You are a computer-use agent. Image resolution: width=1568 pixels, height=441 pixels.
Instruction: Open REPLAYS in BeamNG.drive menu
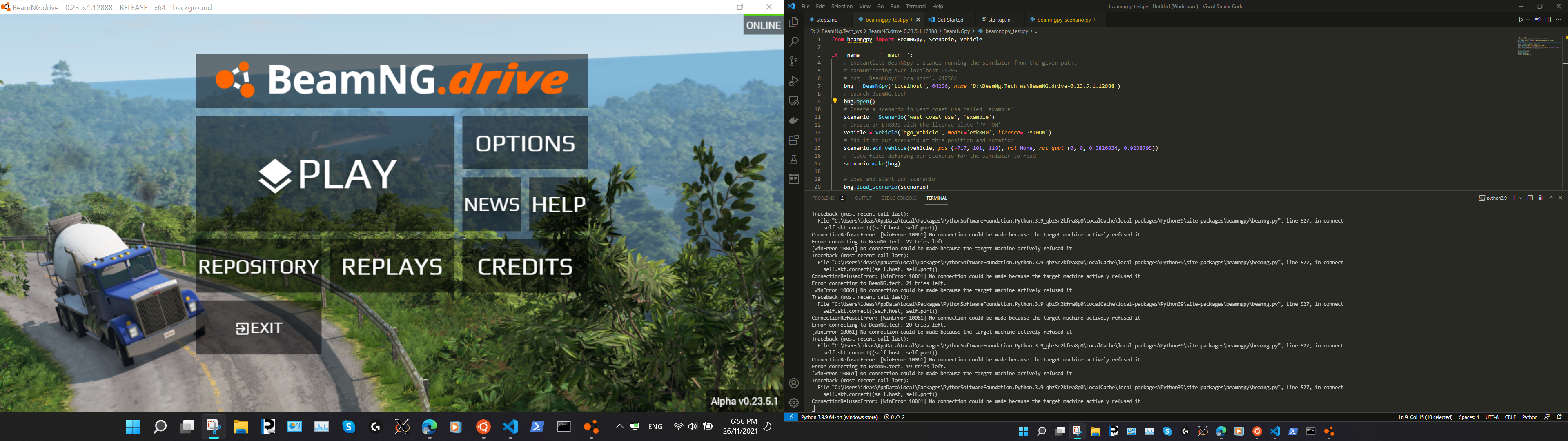(392, 266)
